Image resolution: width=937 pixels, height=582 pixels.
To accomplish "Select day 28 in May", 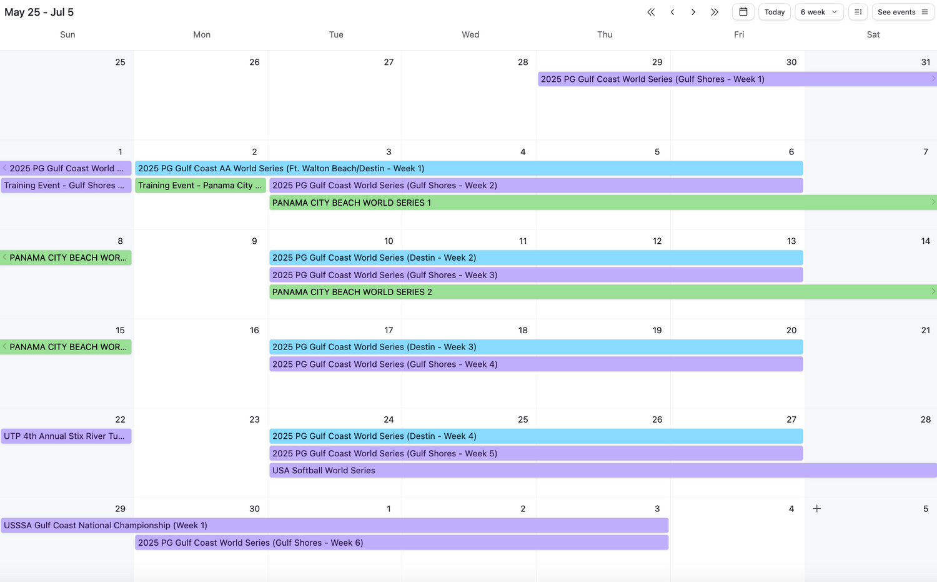I will 523,63.
